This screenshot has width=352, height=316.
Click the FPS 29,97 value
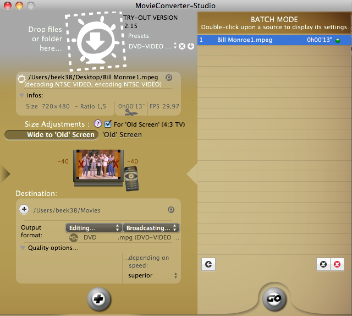coord(164,106)
